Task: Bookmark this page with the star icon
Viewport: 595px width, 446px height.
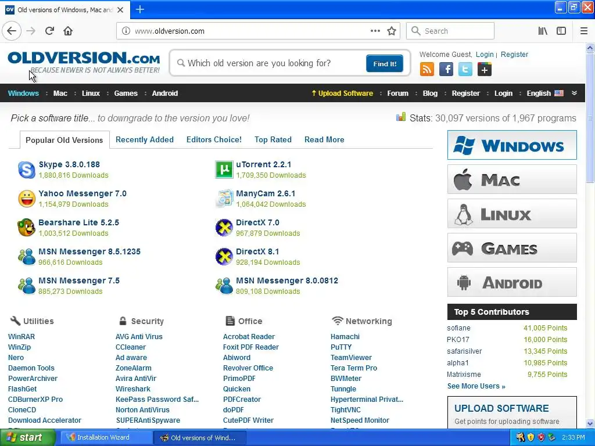Action: click(x=392, y=31)
